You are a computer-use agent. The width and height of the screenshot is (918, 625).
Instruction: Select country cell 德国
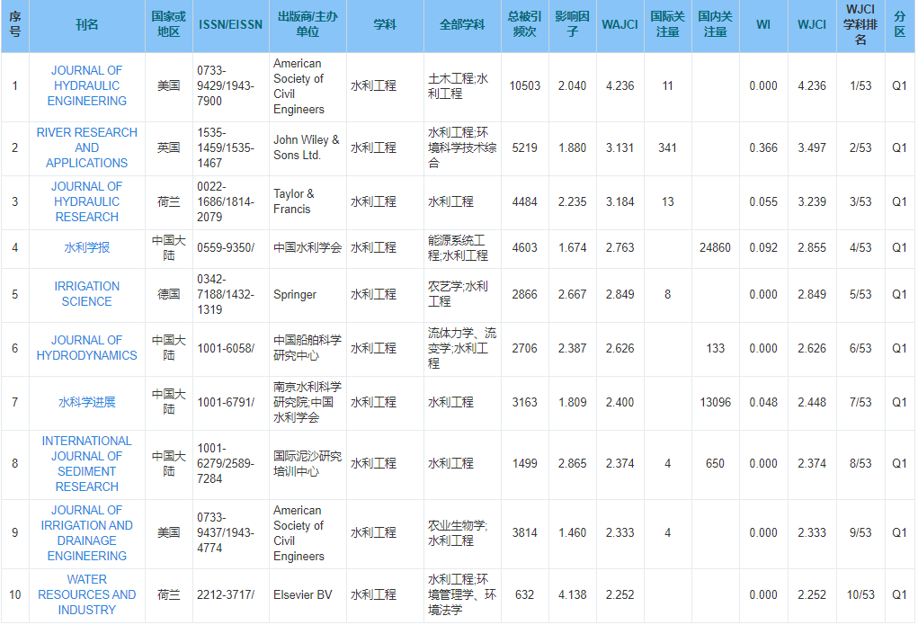(169, 295)
